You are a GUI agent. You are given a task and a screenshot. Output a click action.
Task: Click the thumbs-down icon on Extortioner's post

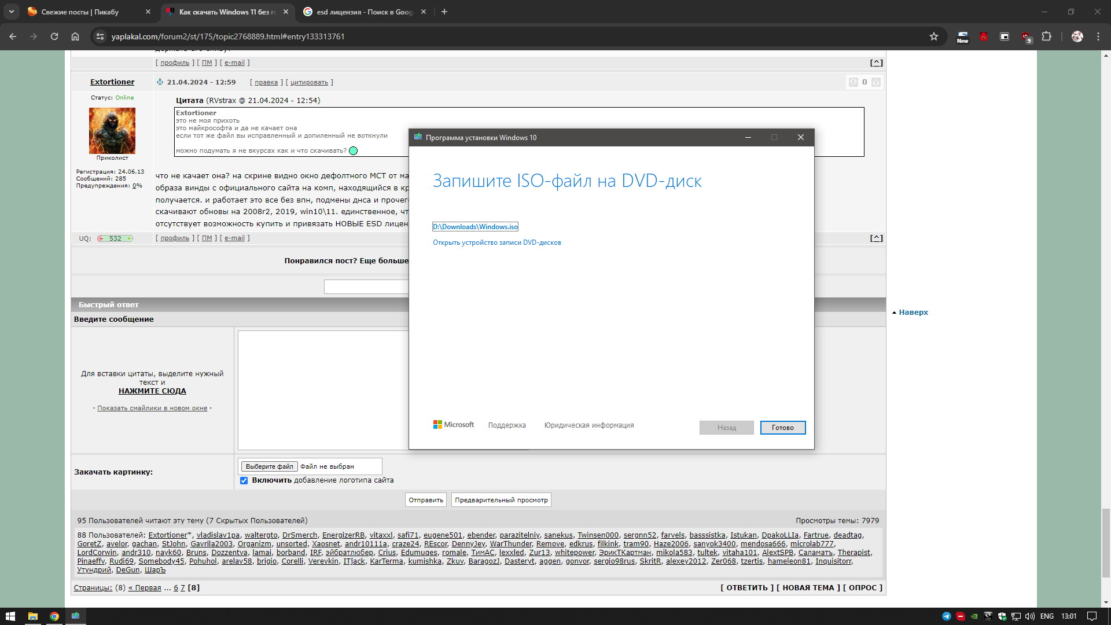853,82
